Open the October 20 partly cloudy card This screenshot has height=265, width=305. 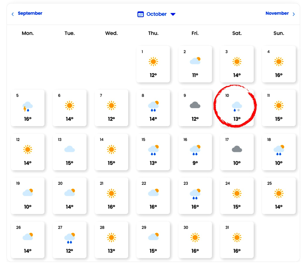click(69, 196)
